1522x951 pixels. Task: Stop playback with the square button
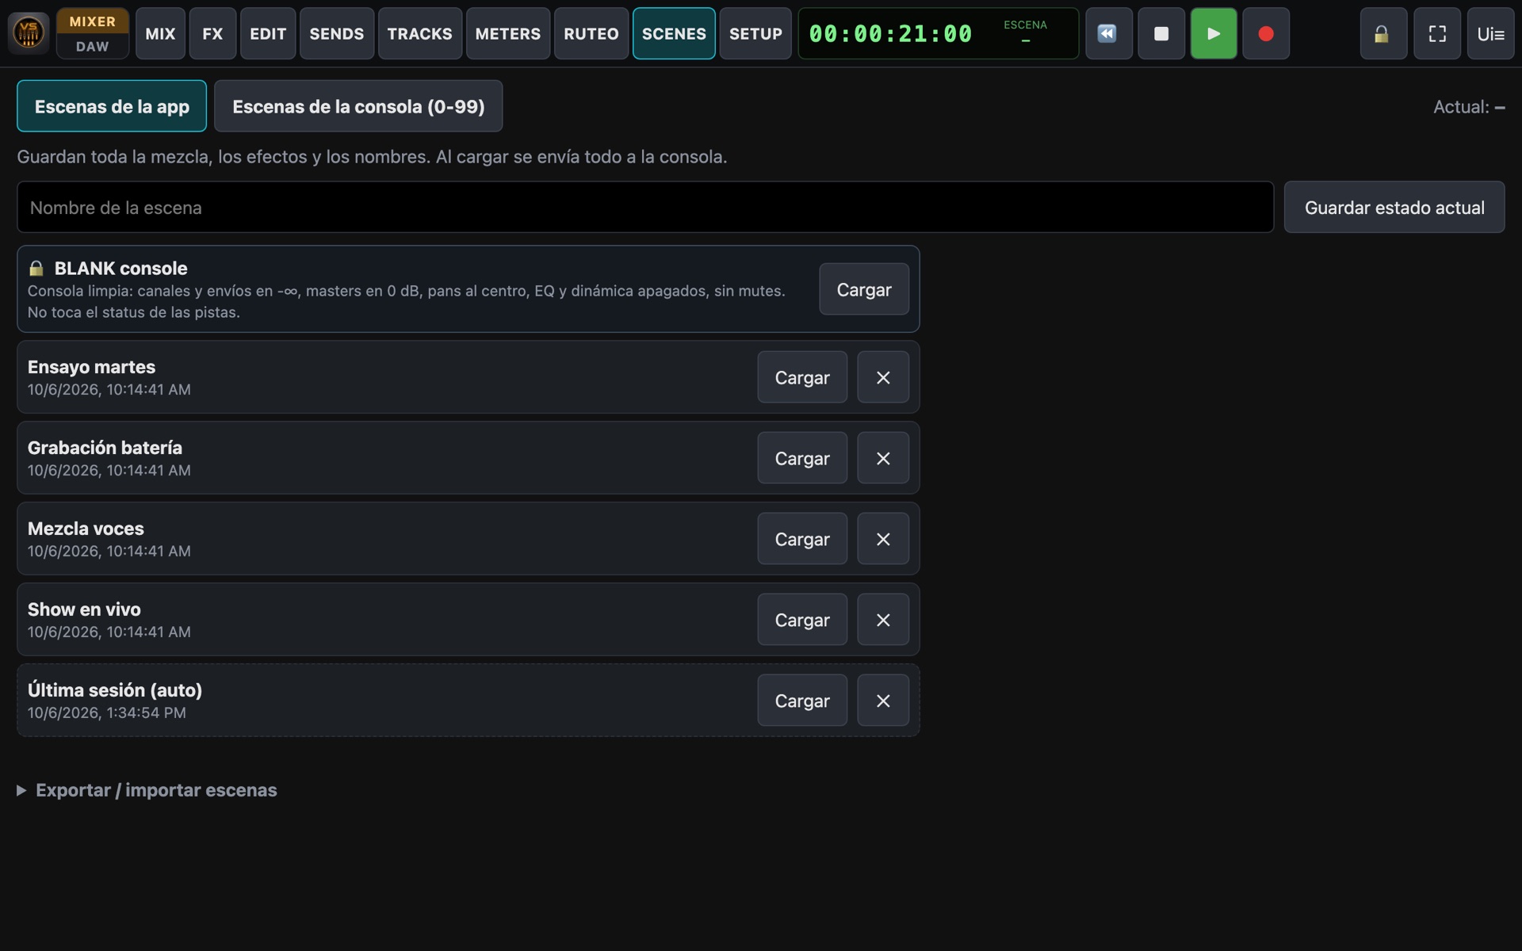tap(1161, 33)
